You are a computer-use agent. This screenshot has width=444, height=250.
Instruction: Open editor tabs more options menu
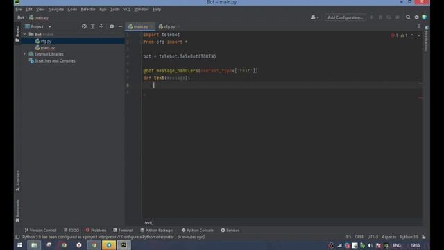pyautogui.click(x=419, y=26)
